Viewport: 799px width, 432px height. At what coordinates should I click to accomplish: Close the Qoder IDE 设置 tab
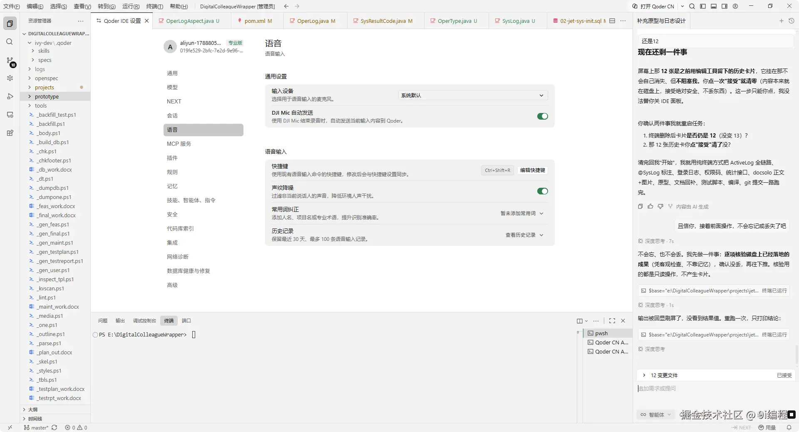(147, 21)
